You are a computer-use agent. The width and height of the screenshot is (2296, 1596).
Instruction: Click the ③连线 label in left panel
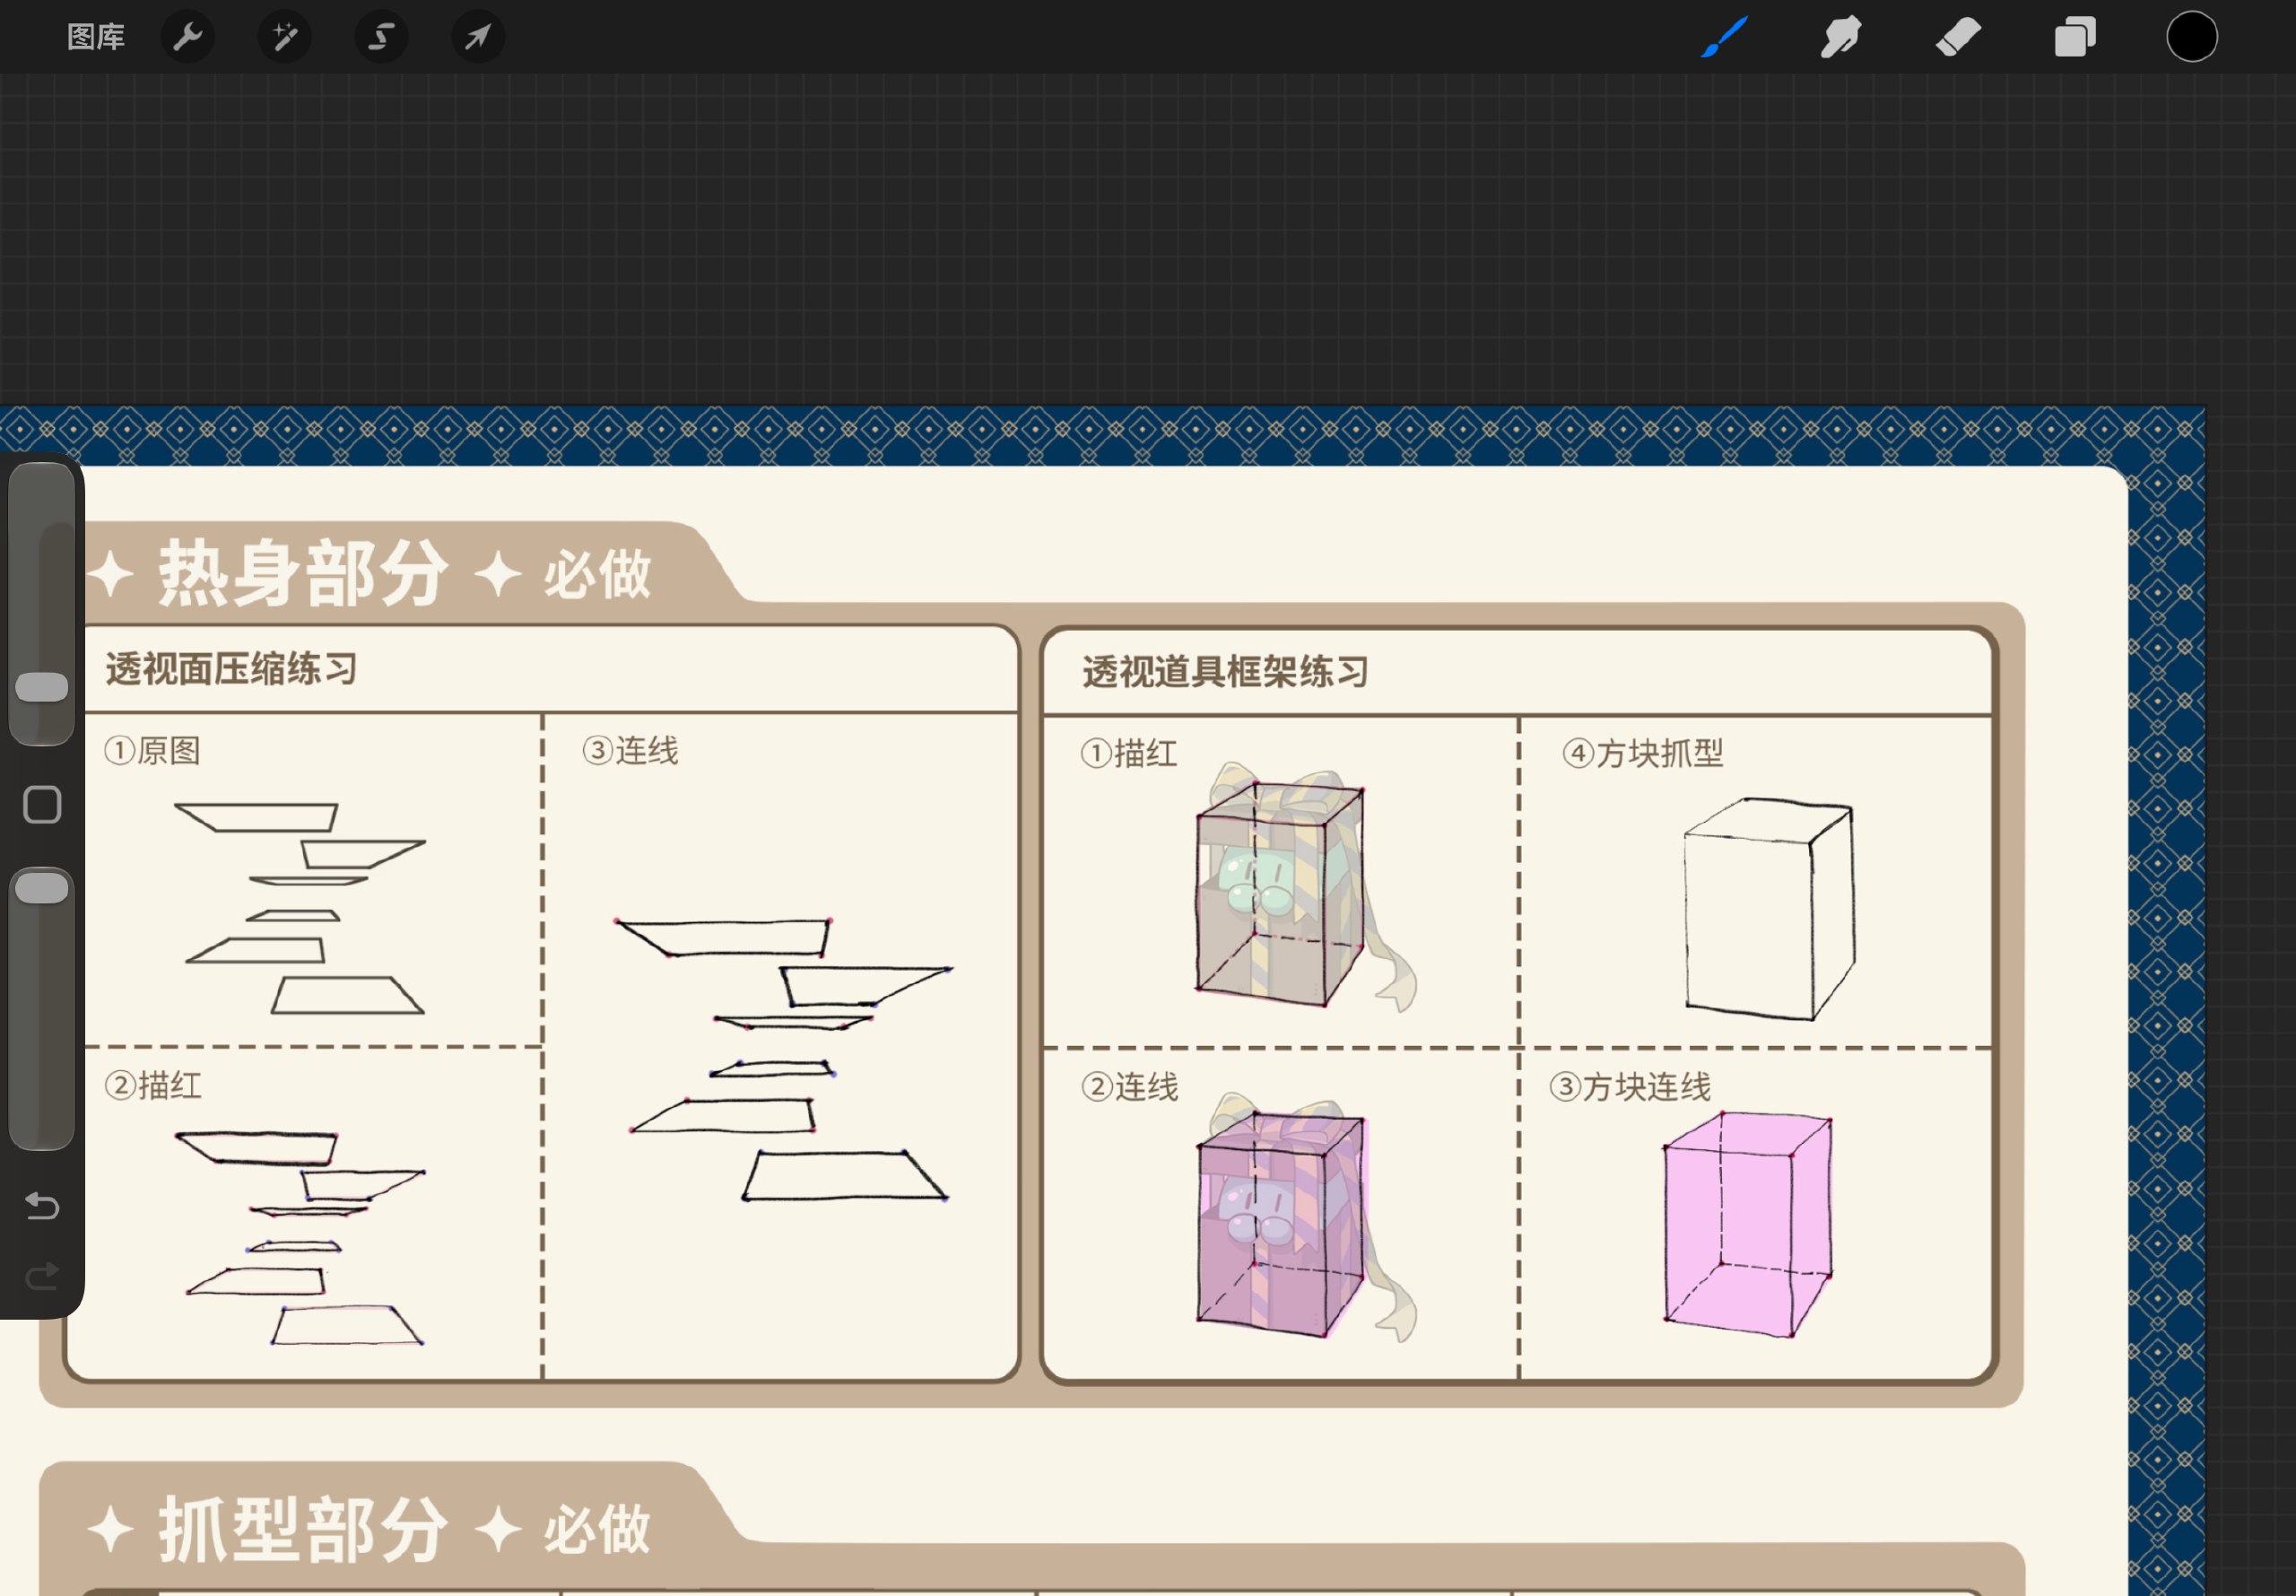[x=630, y=750]
